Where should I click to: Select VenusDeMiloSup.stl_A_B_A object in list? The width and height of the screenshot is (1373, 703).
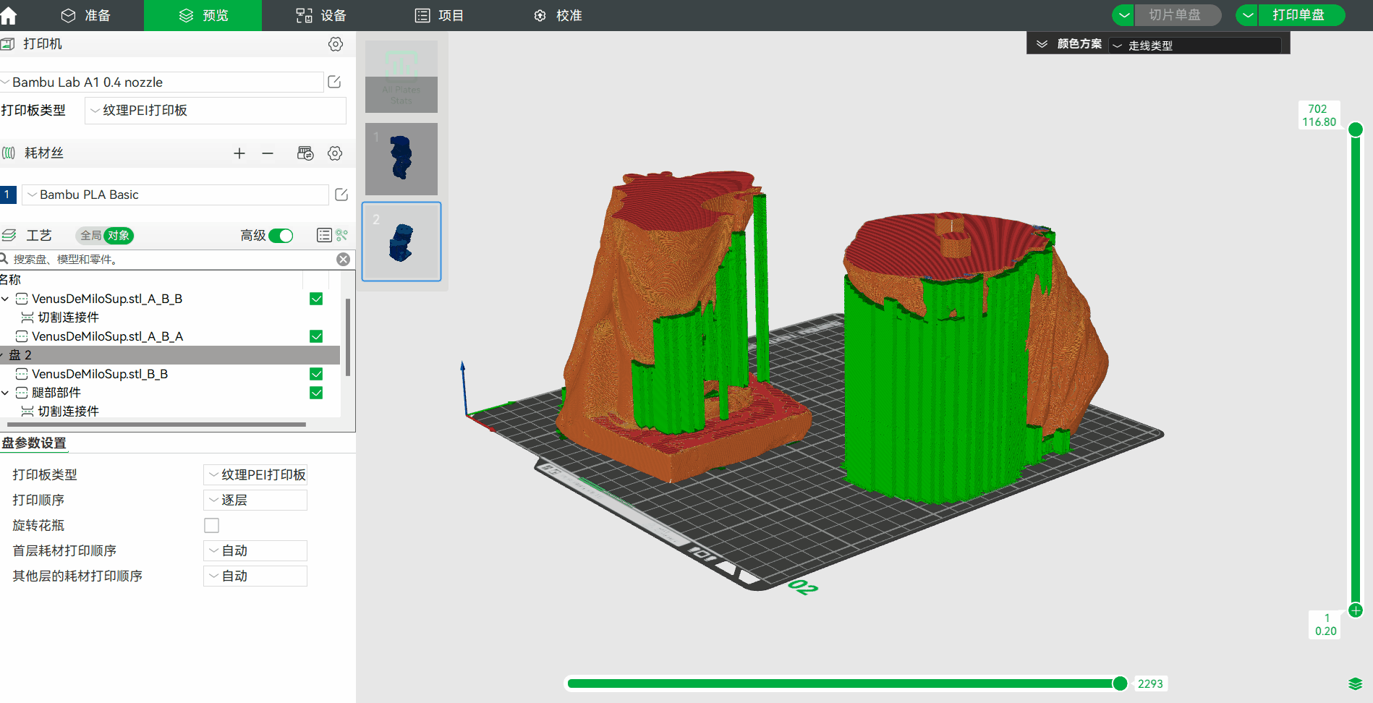[x=107, y=336]
